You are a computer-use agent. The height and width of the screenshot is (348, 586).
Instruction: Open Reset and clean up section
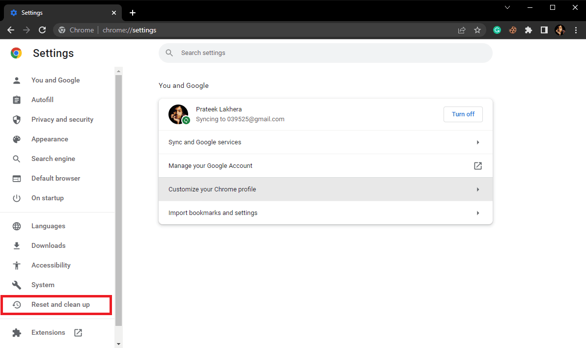click(x=60, y=305)
